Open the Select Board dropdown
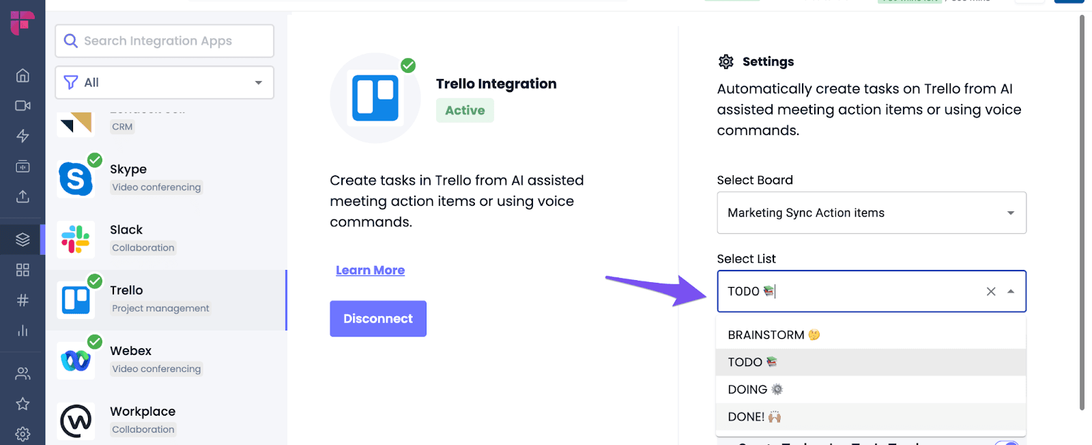Viewport: 1092px width, 445px height. [872, 213]
